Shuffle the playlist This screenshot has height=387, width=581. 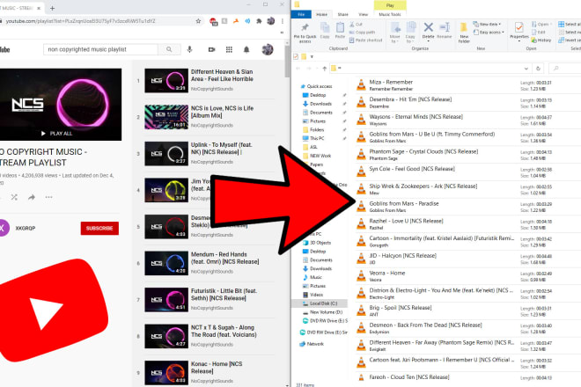[x=14, y=197]
